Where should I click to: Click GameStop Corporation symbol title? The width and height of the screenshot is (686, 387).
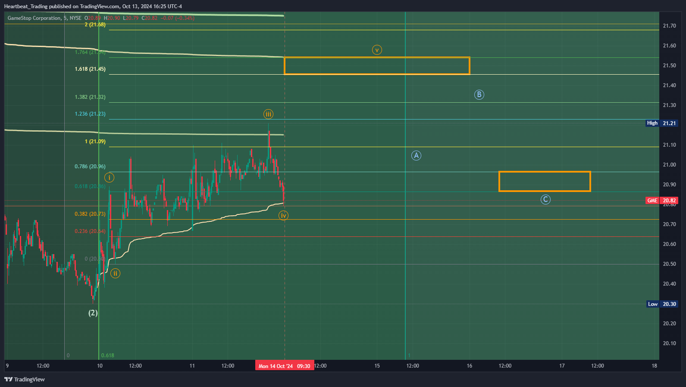[x=34, y=18]
